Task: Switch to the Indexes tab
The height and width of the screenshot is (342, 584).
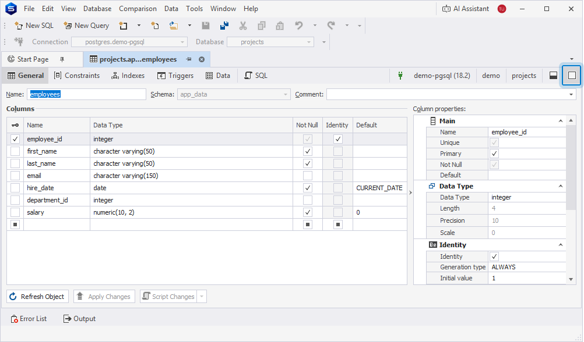Action: [x=128, y=76]
